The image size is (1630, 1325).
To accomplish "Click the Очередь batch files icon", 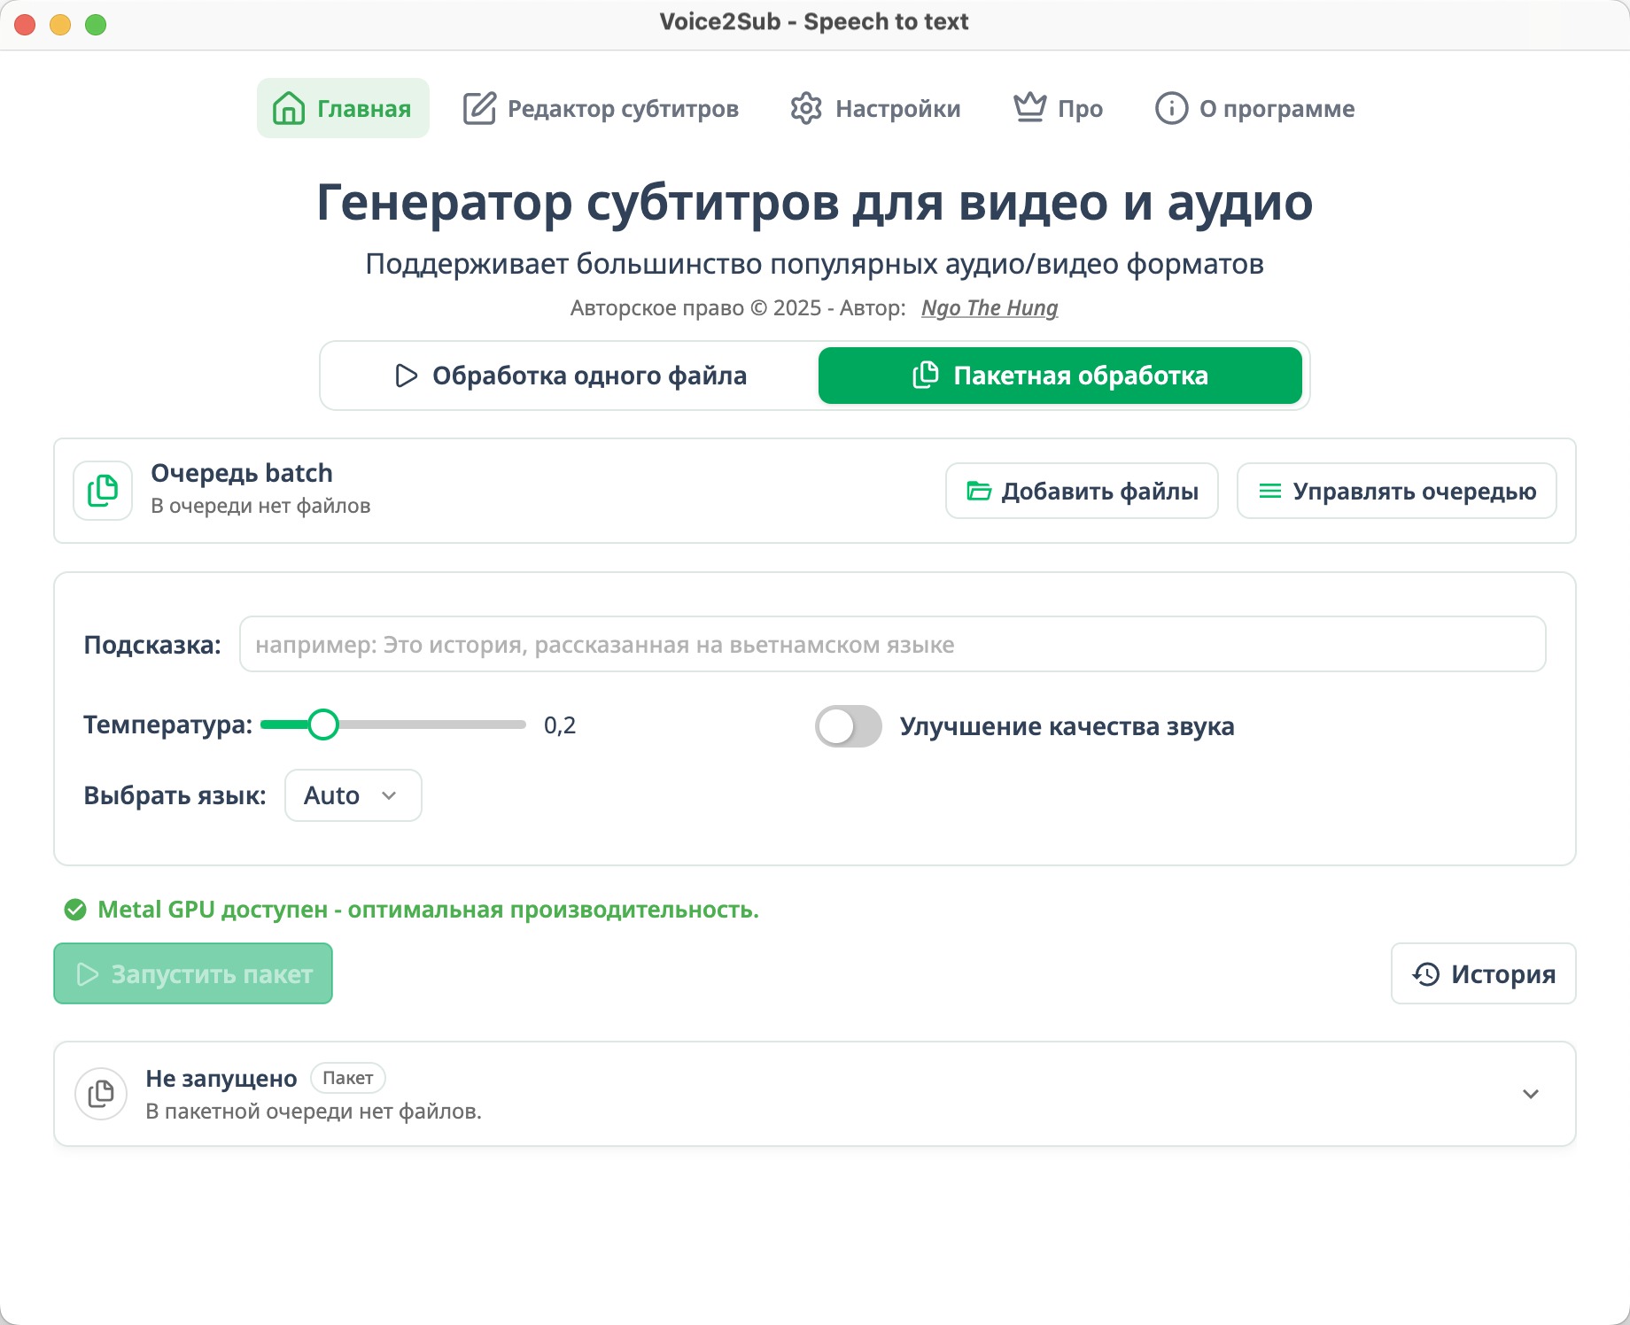I will [x=103, y=491].
